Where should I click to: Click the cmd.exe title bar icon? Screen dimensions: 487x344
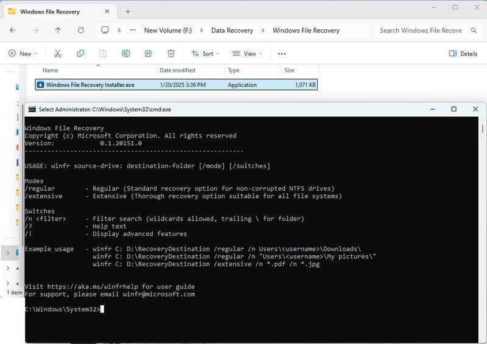(32, 109)
